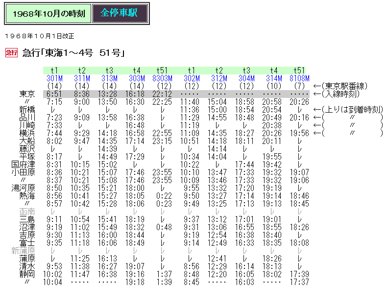The height and width of the screenshot is (286, 387).
Task: Click station name 横浜
Action: pyautogui.click(x=27, y=133)
